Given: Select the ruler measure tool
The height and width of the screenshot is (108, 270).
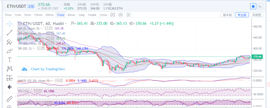Looking at the screenshot, I should tap(10, 98).
